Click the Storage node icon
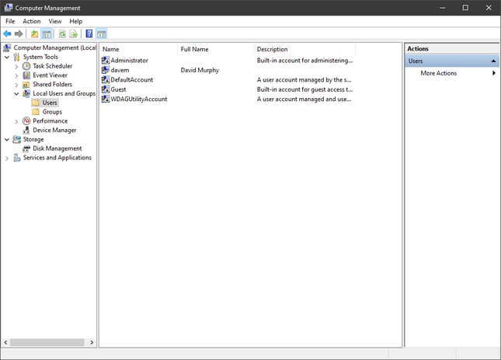Viewport: 501px width, 360px height. point(16,139)
